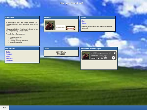Click the 'Hey, you found me!' heading
147x110 pixels.
pyautogui.click(x=71, y=3)
